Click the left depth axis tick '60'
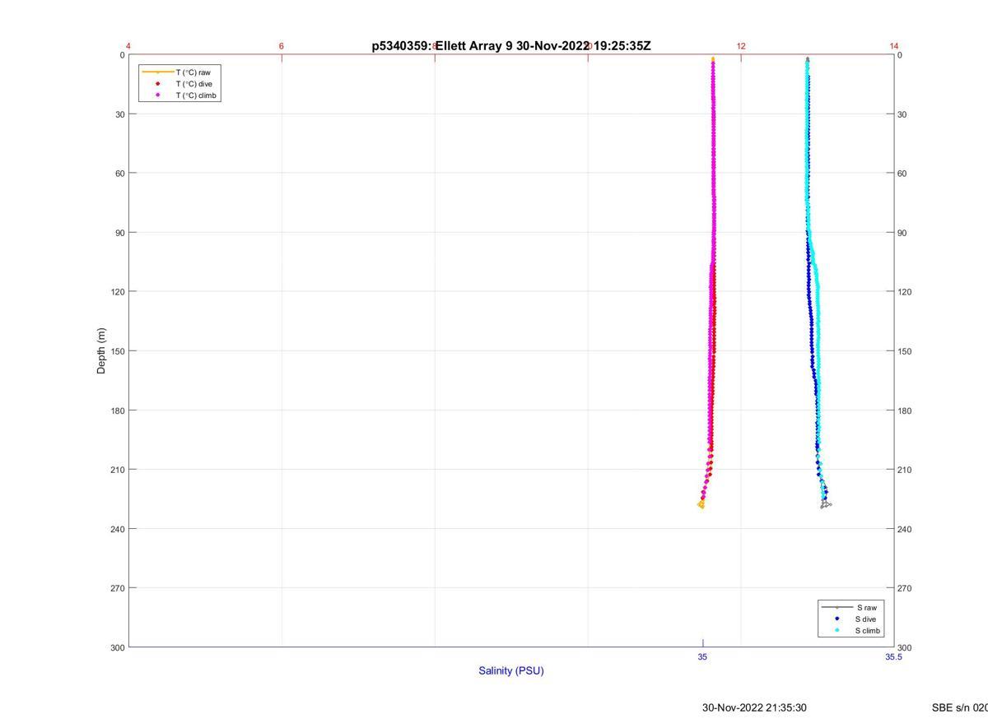The height and width of the screenshot is (728, 988). coord(120,174)
